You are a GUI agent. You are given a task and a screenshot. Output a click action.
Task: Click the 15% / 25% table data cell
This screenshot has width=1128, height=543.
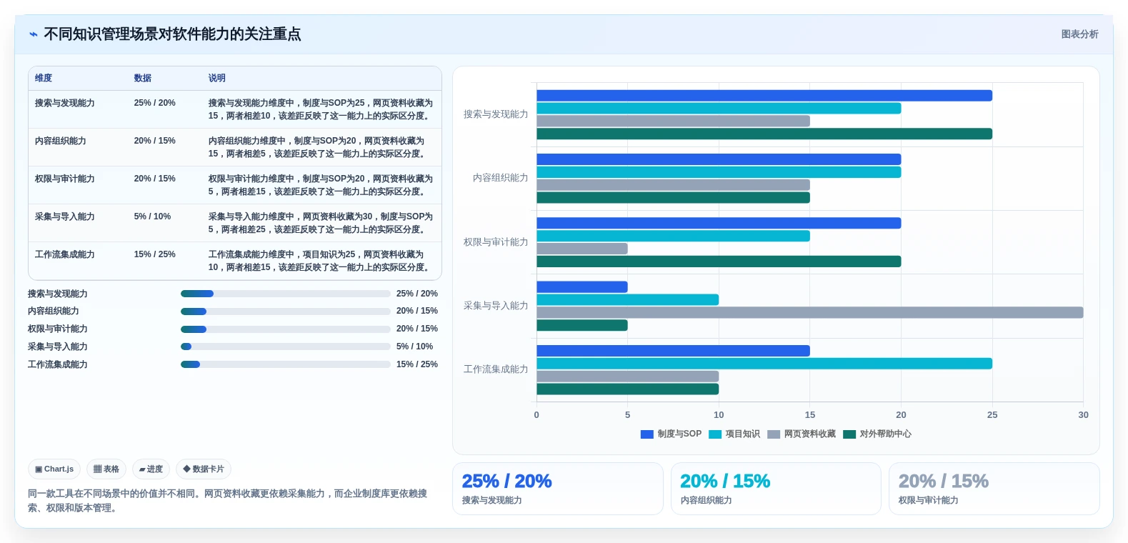pyautogui.click(x=155, y=254)
